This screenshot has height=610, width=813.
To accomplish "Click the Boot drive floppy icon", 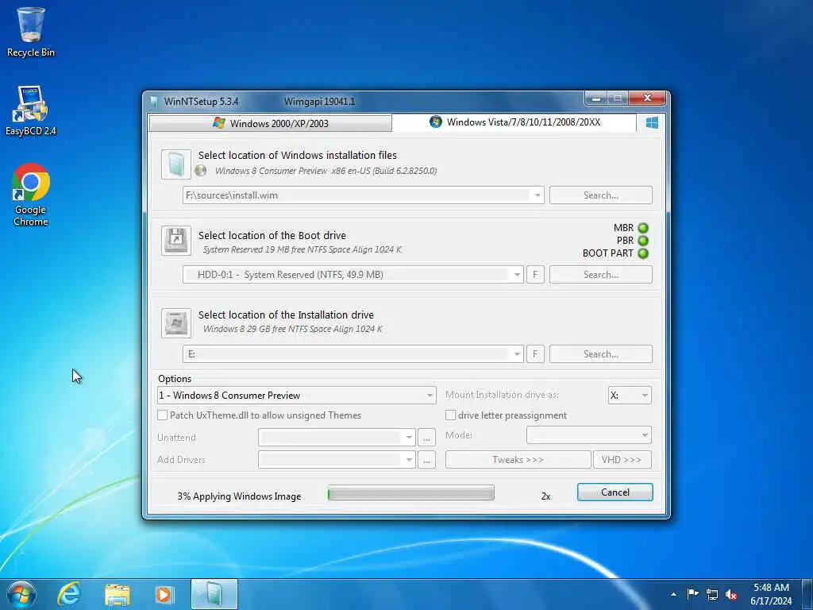I will pyautogui.click(x=175, y=241).
